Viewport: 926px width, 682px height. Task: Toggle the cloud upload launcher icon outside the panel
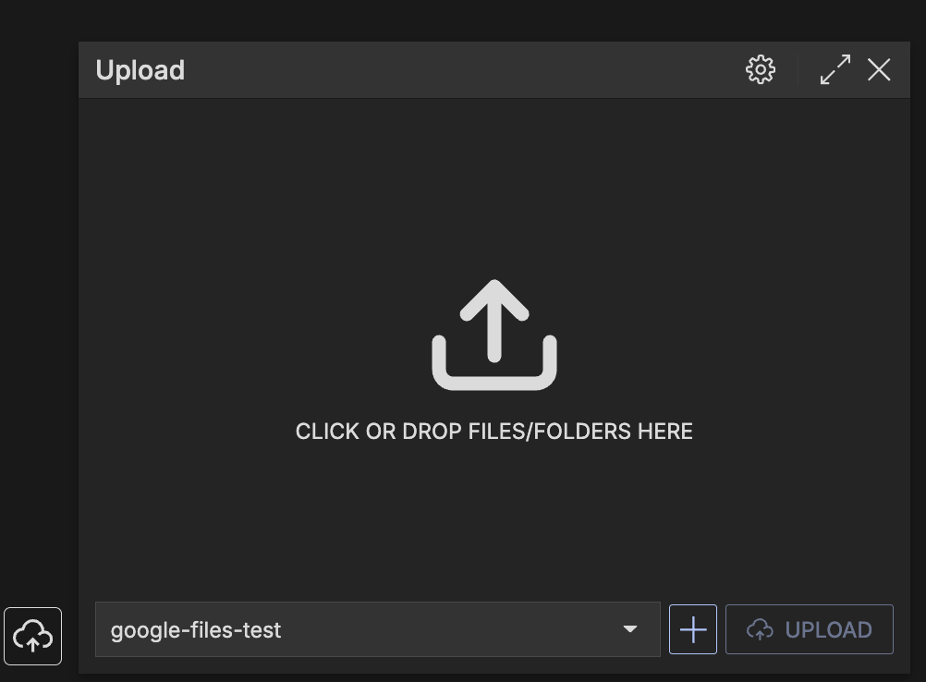[x=33, y=636]
